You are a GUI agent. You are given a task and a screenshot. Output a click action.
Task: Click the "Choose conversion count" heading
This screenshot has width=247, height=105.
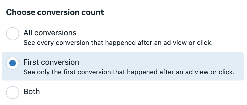click(x=55, y=12)
